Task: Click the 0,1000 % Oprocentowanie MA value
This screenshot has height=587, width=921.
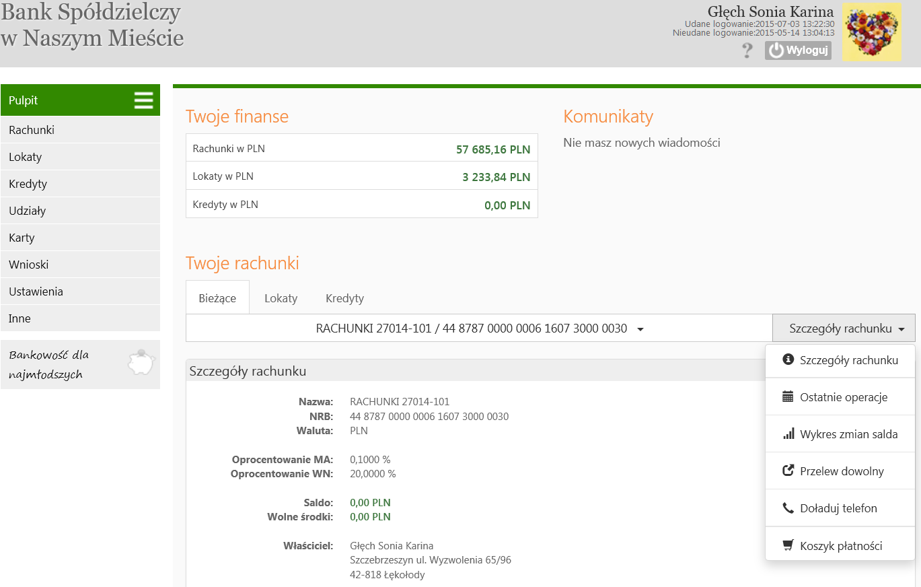Action: (370, 460)
